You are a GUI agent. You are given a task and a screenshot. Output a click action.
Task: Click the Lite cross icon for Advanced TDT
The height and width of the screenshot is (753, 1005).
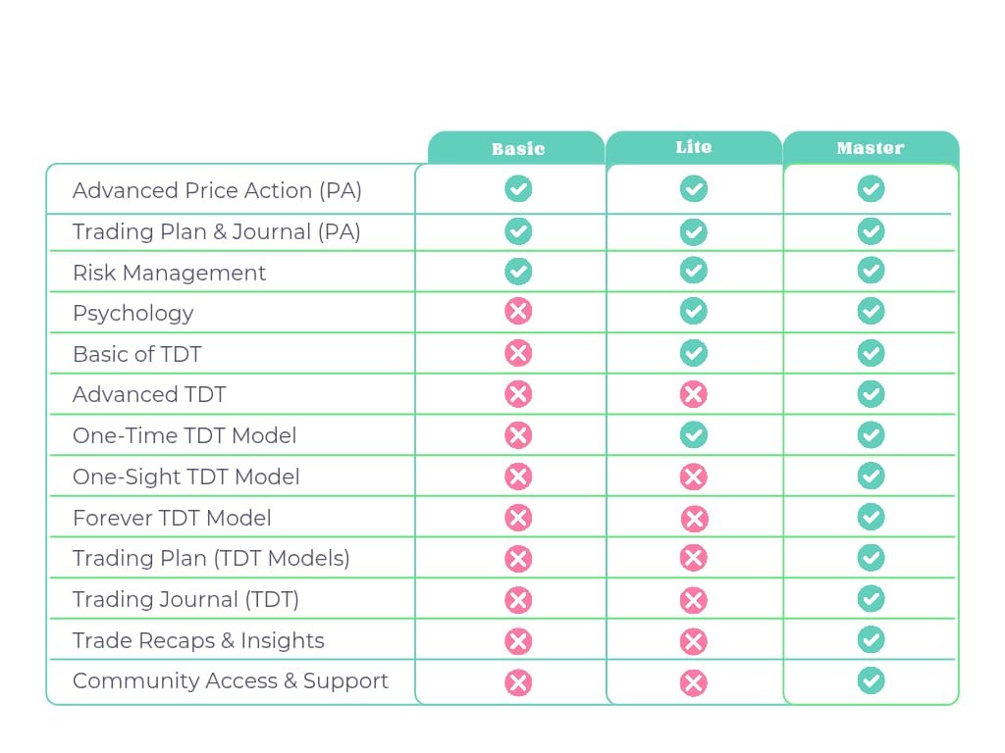pyautogui.click(x=694, y=394)
